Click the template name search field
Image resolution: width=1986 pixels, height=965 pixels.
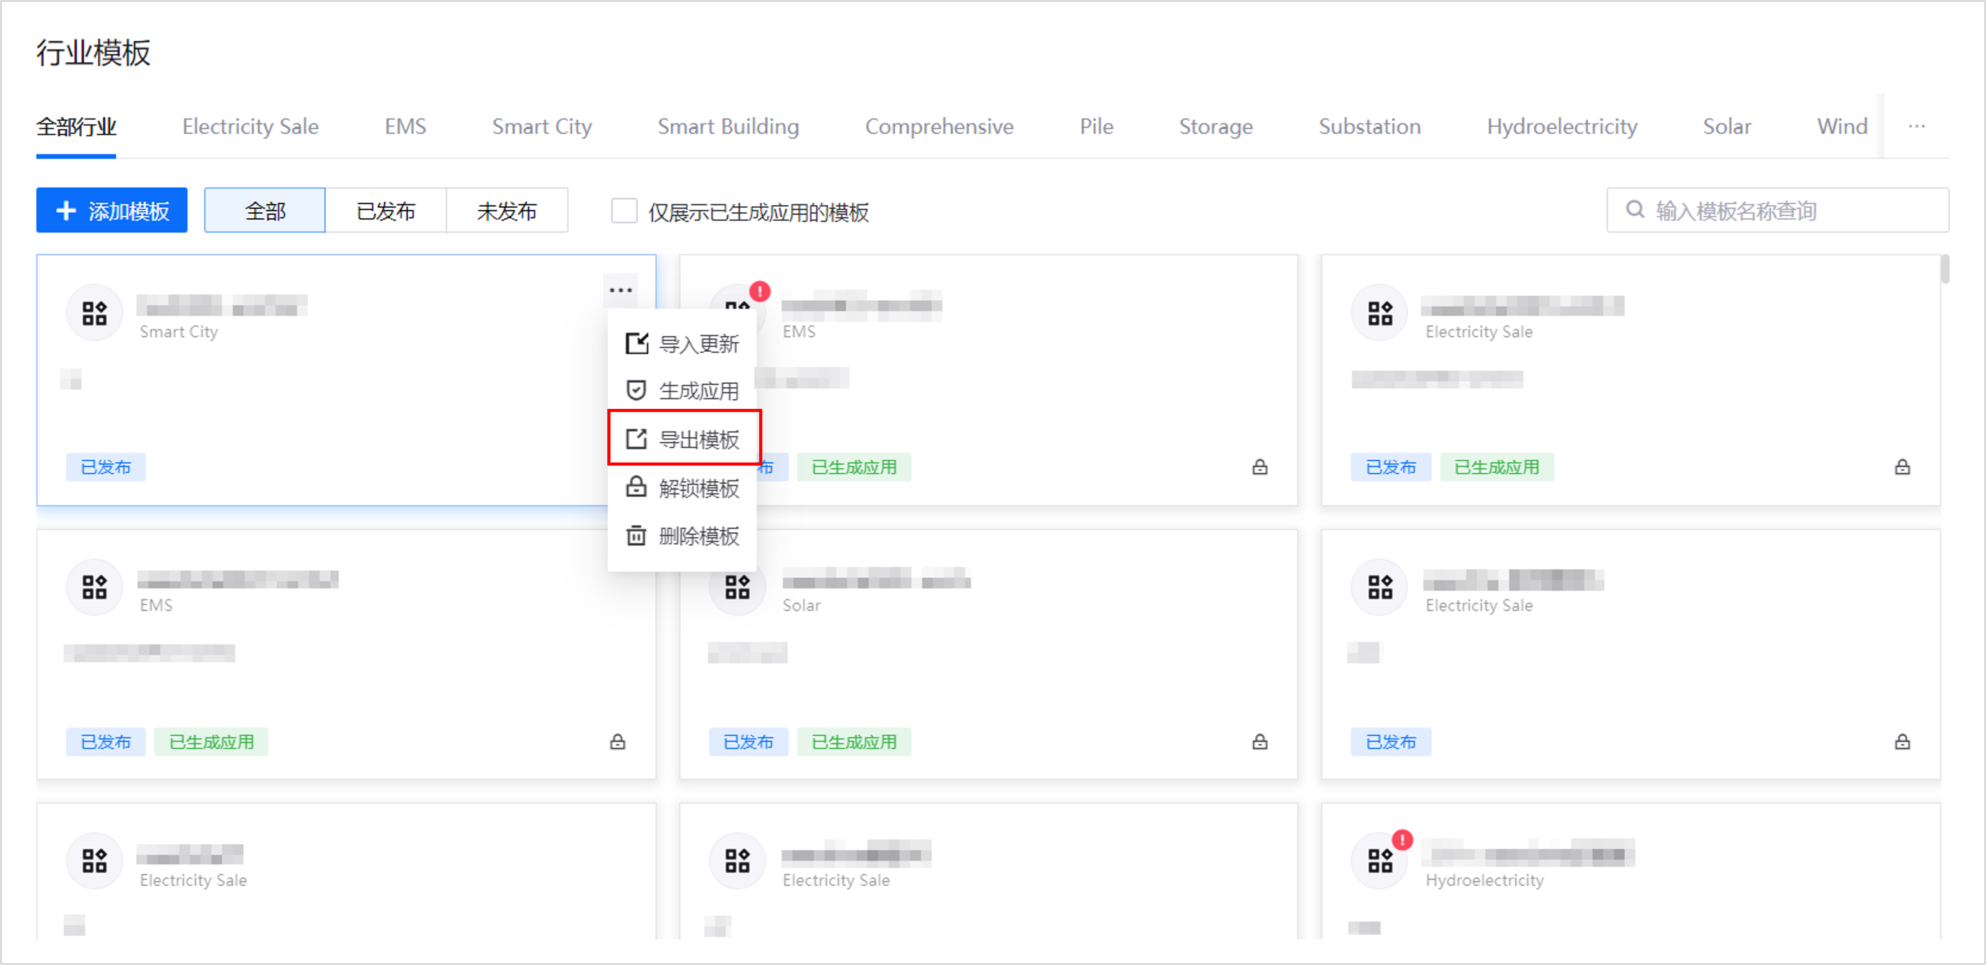[x=1777, y=210]
